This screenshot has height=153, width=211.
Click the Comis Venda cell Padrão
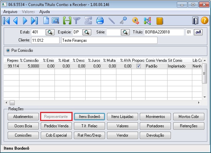click(156, 66)
